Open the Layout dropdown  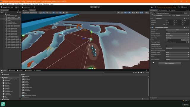tap(185, 7)
